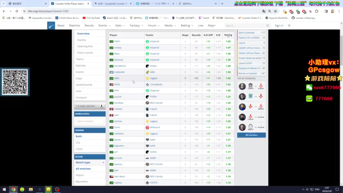Select Majors match type filter
This screenshot has width=343, height=193.
pyautogui.click(x=80, y=175)
